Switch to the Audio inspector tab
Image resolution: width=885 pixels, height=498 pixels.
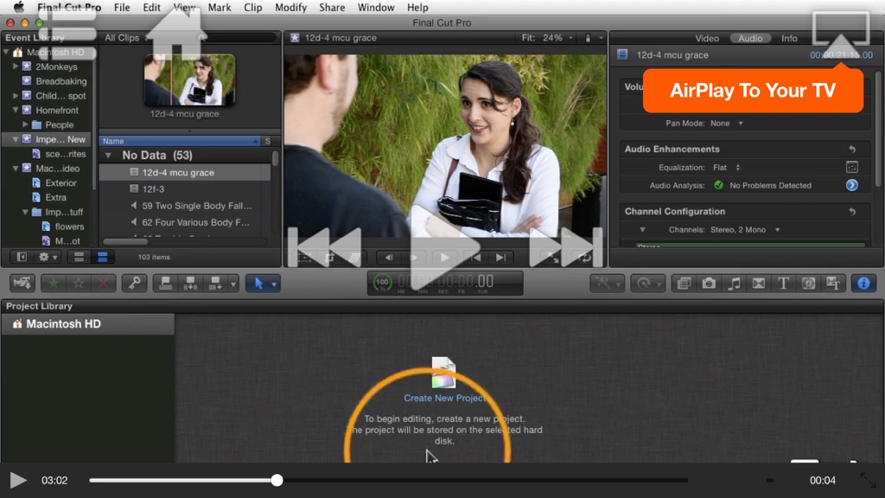pyautogui.click(x=750, y=38)
